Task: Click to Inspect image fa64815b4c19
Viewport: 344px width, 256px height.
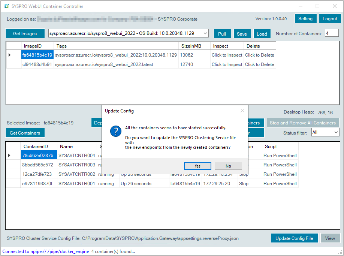Action: [227, 55]
